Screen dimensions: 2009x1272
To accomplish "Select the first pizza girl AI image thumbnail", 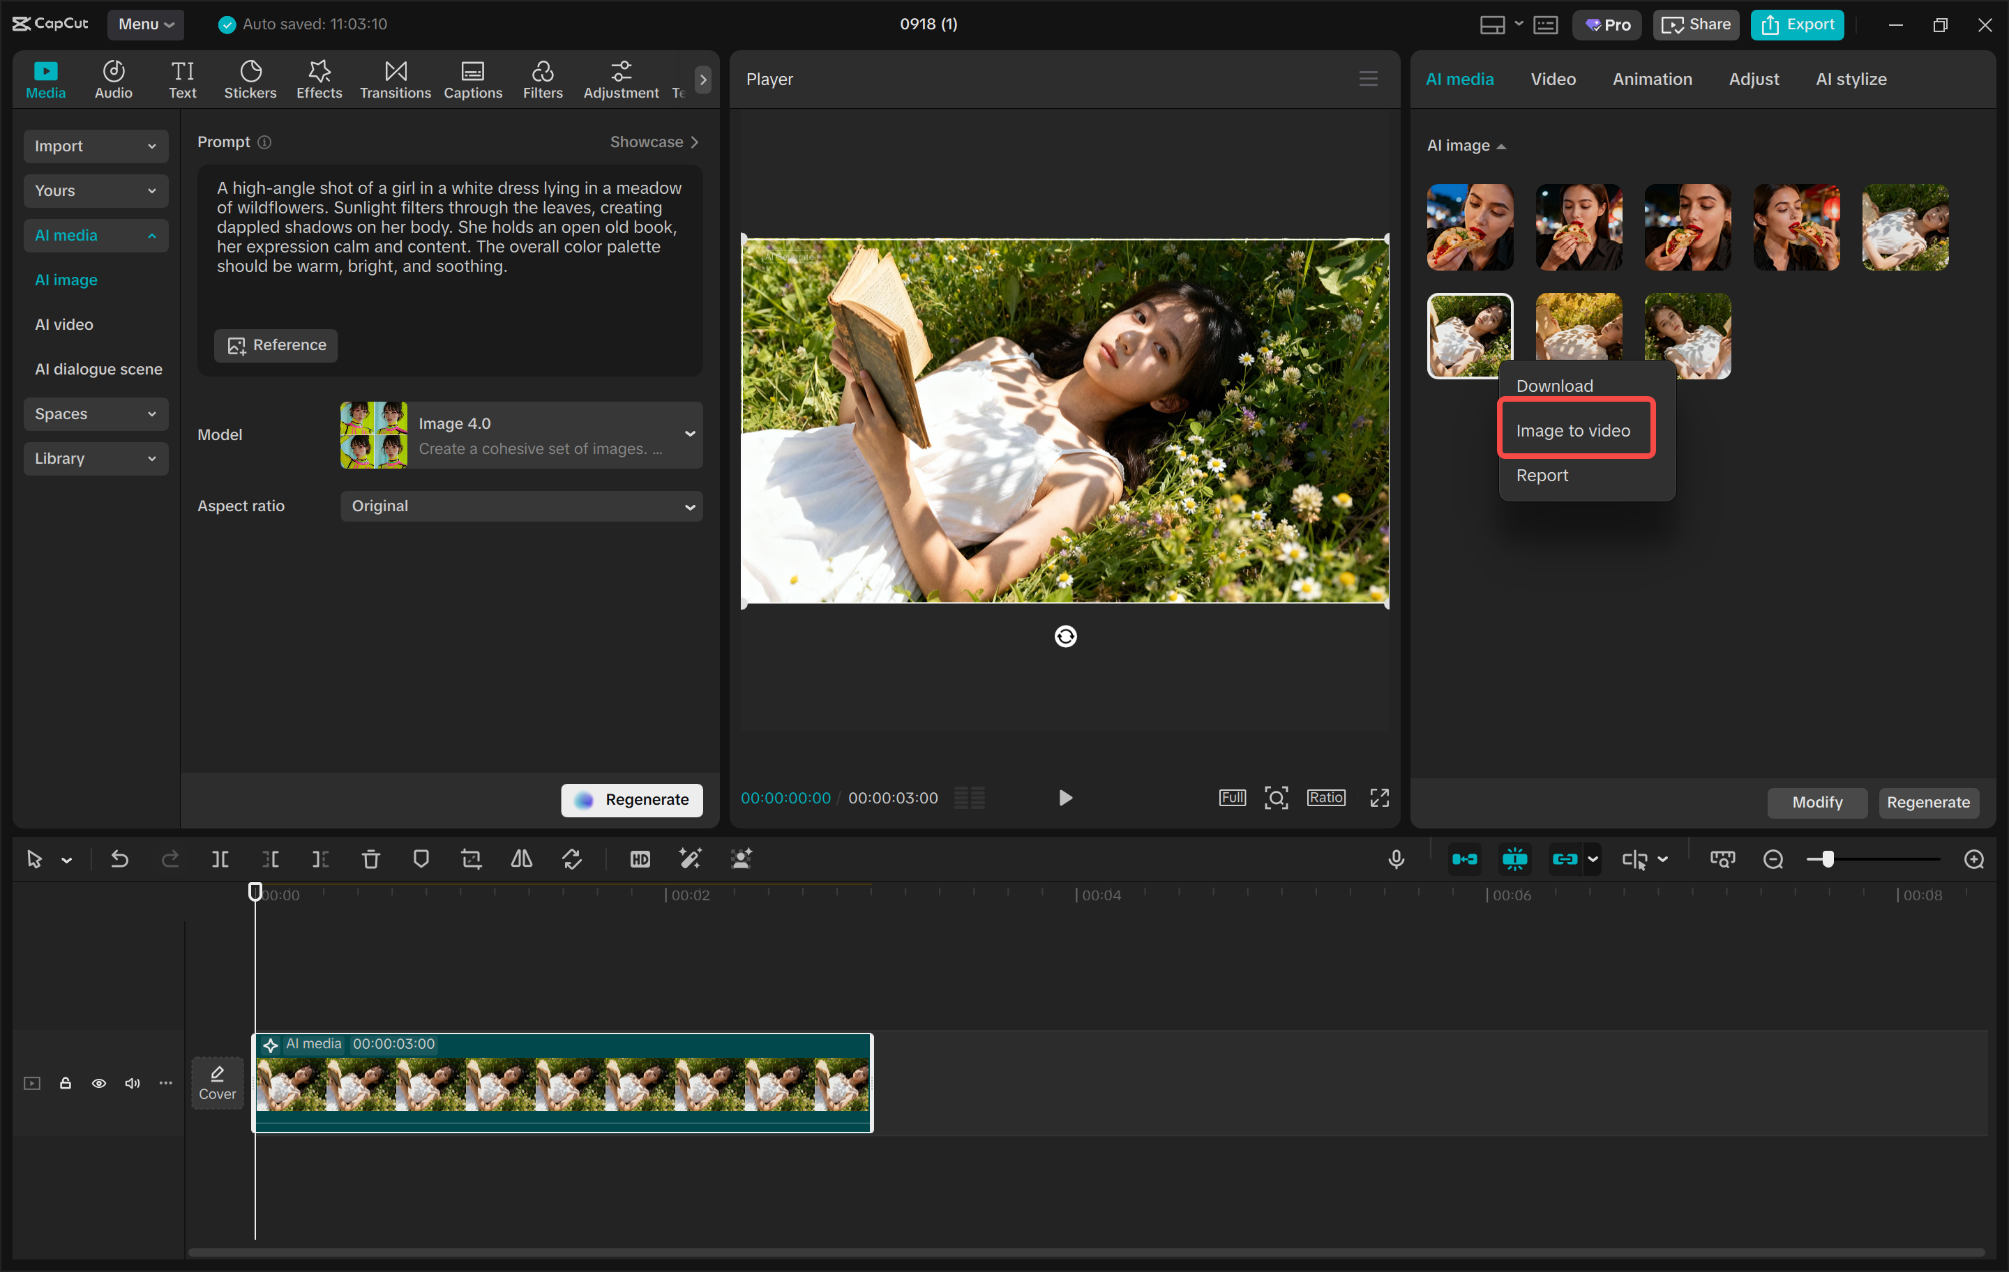I will click(1469, 227).
